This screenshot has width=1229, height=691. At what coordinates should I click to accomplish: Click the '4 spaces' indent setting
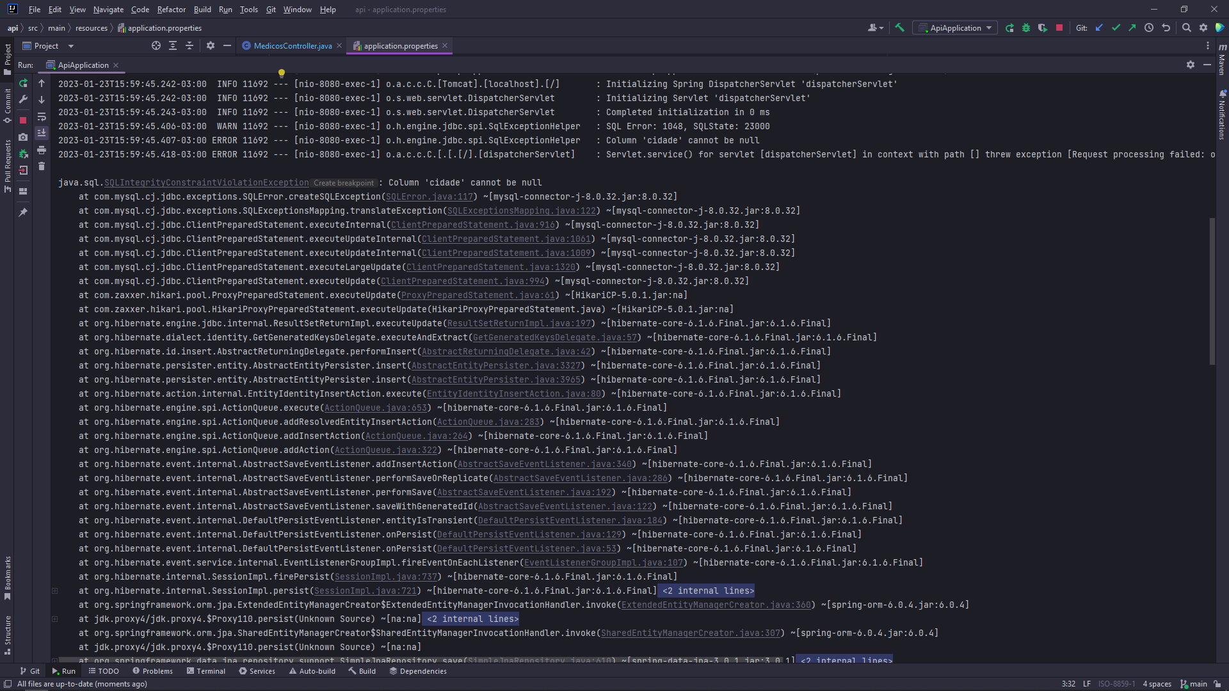(1157, 684)
